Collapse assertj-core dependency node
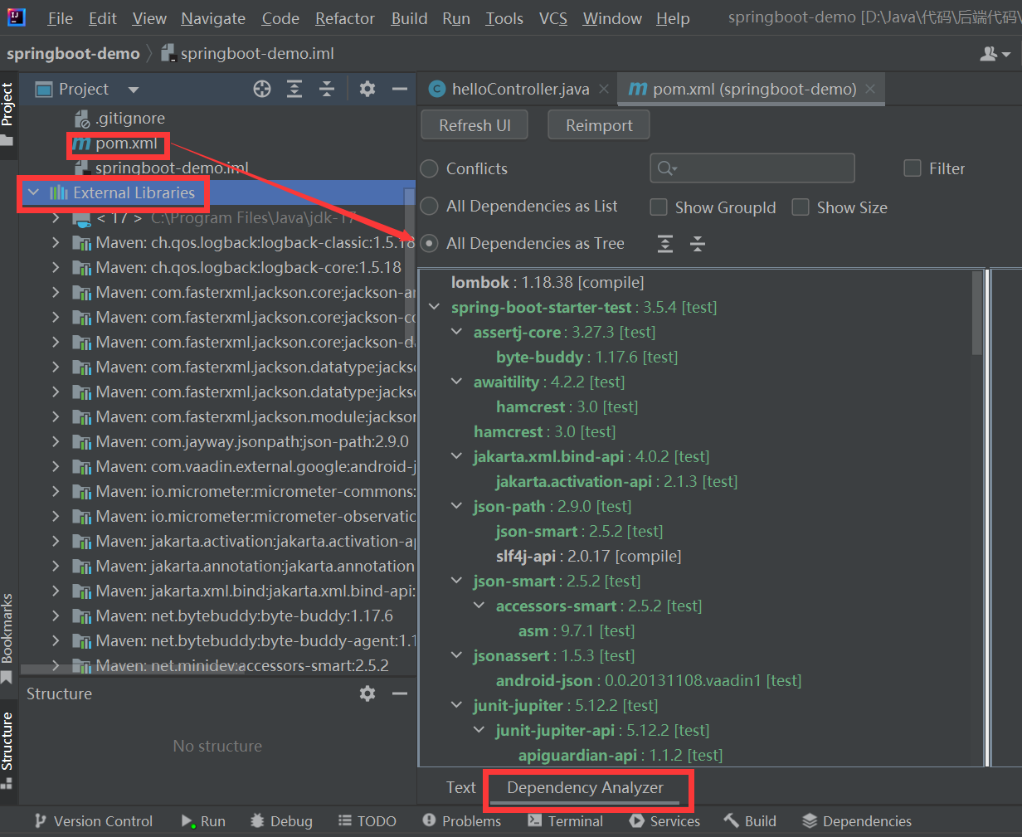 456,333
